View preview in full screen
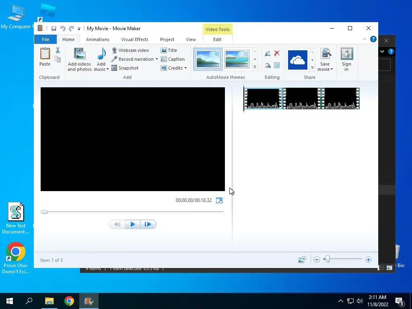The image size is (412, 309). click(x=219, y=200)
